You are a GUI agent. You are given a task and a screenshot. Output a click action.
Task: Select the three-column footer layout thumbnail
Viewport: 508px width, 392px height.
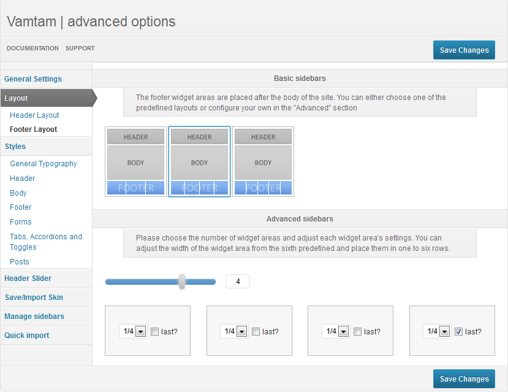136,161
